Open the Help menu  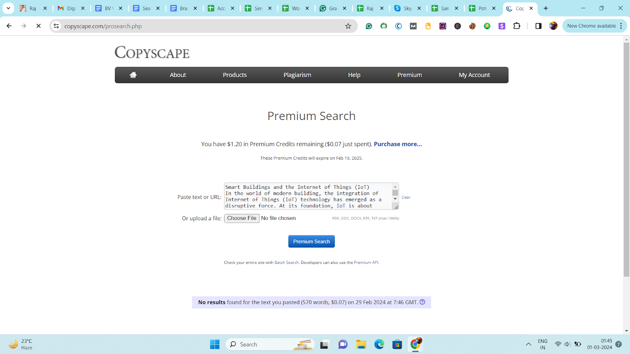pos(354,75)
